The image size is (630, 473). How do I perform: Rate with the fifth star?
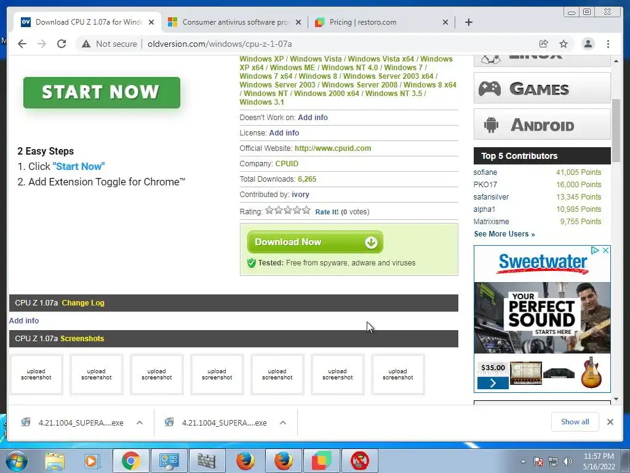coord(306,211)
